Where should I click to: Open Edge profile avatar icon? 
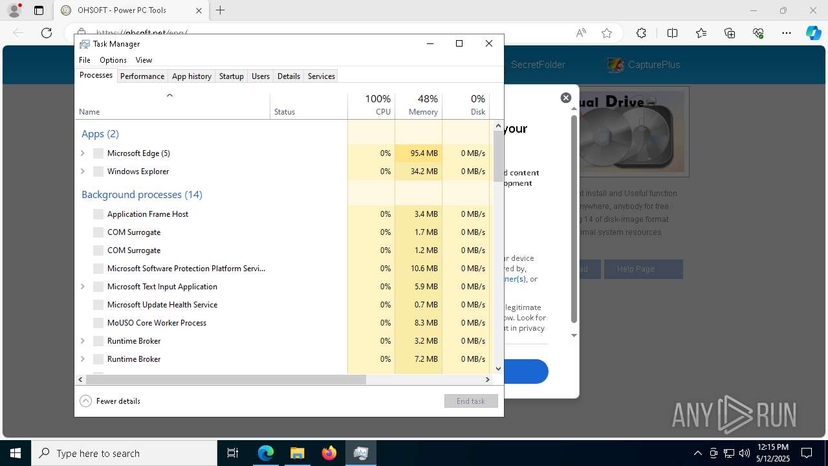14,10
